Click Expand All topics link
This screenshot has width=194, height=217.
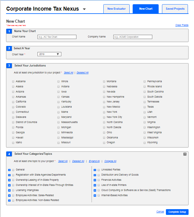94,161
